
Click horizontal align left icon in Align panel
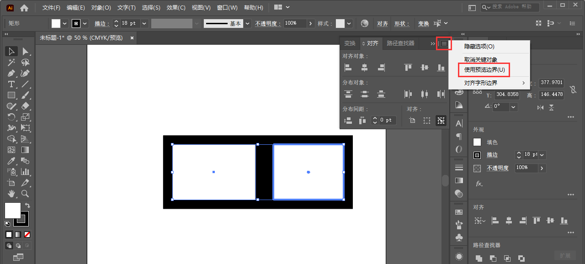pos(348,68)
